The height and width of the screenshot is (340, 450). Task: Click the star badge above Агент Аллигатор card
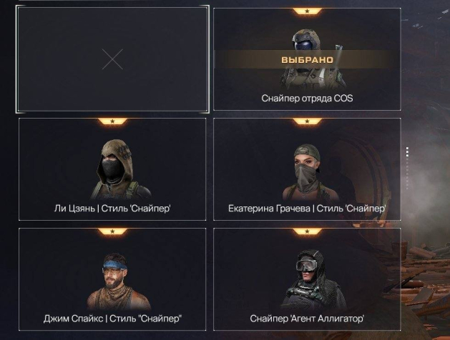click(x=307, y=231)
